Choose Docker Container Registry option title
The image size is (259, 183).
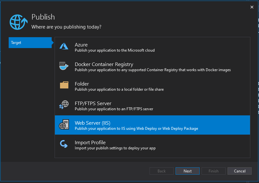[x=104, y=64]
